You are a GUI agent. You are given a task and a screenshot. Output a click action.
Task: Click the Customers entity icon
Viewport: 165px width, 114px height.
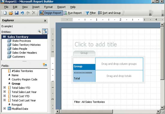coord(9,57)
